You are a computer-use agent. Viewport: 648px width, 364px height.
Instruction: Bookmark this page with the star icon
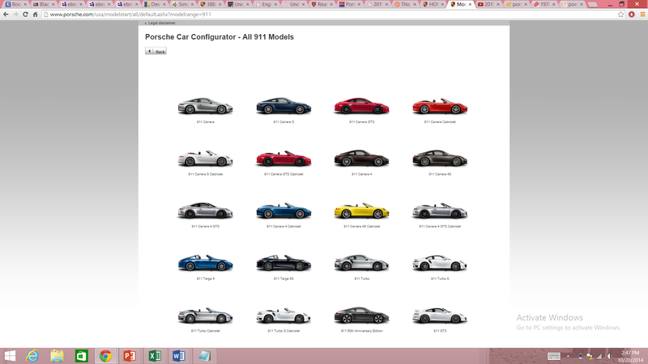coord(620,14)
